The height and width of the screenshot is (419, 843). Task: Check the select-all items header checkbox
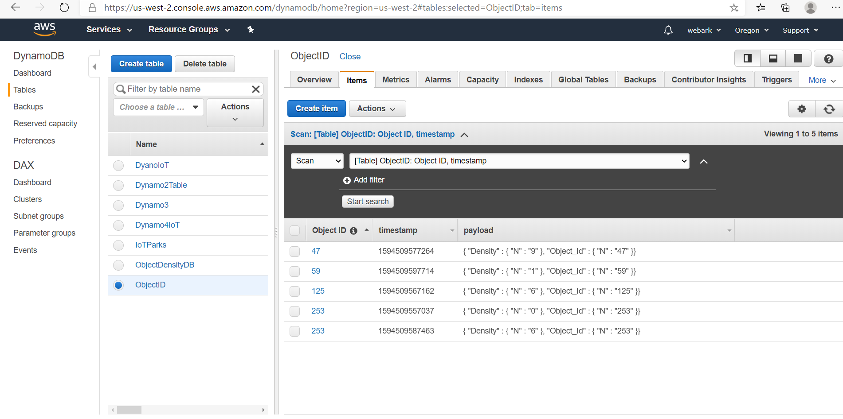(294, 230)
